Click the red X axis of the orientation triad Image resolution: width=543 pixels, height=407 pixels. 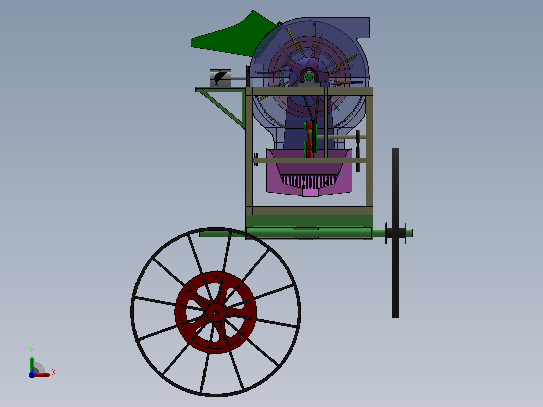tap(42, 375)
